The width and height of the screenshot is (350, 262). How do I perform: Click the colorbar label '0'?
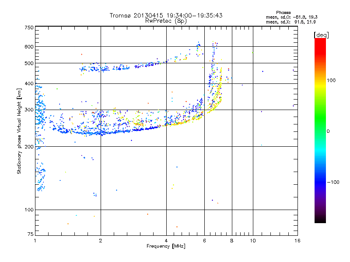pyautogui.click(x=328, y=131)
